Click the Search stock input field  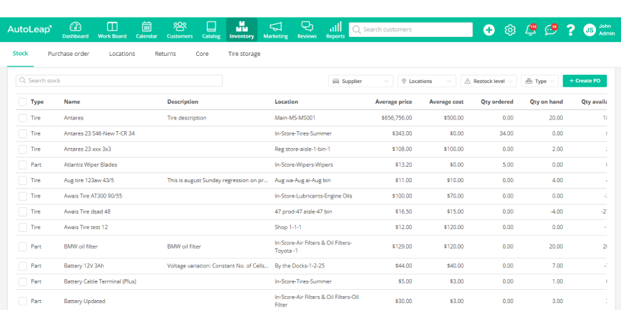(119, 81)
